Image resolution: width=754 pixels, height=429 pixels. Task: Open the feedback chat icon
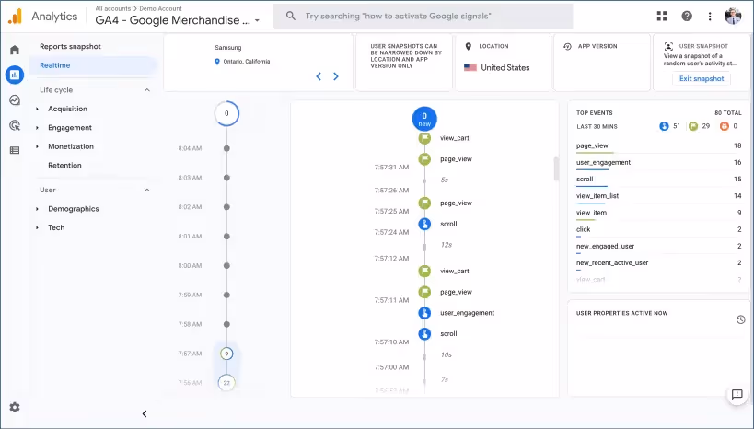[x=737, y=395]
